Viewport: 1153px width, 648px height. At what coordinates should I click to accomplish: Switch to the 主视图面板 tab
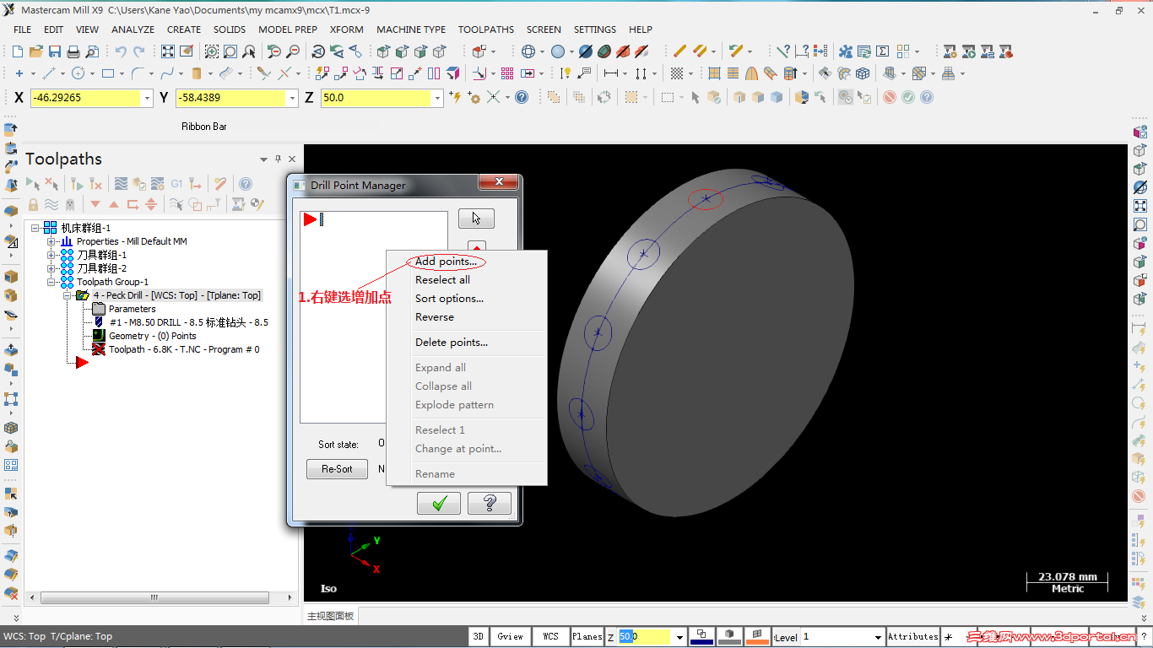pyautogui.click(x=330, y=616)
